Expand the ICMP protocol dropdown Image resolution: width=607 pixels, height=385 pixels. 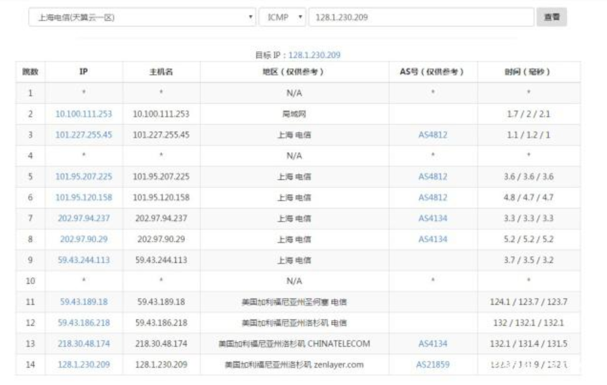282,18
